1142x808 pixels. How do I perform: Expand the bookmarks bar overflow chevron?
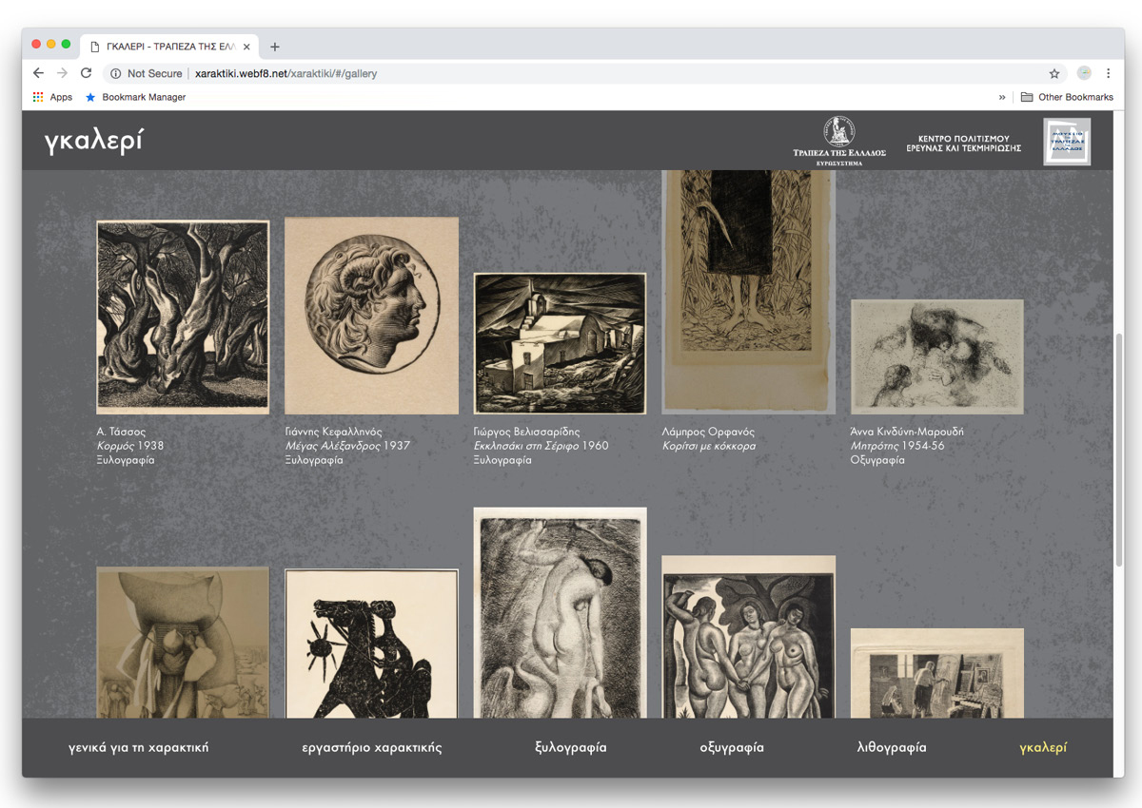(1002, 97)
